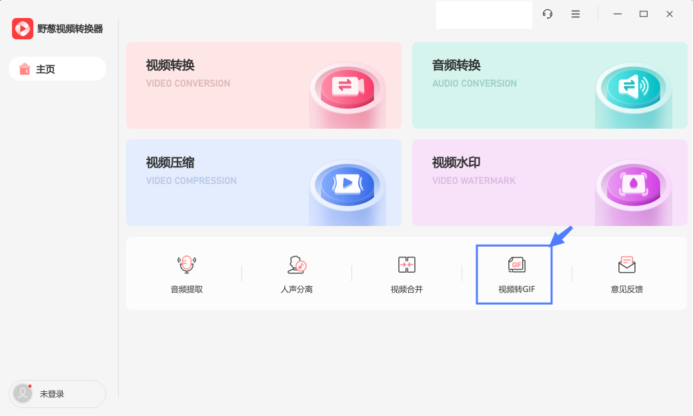This screenshot has width=693, height=416.
Task: Click the audio conversion speaker icon
Action: [x=634, y=86]
